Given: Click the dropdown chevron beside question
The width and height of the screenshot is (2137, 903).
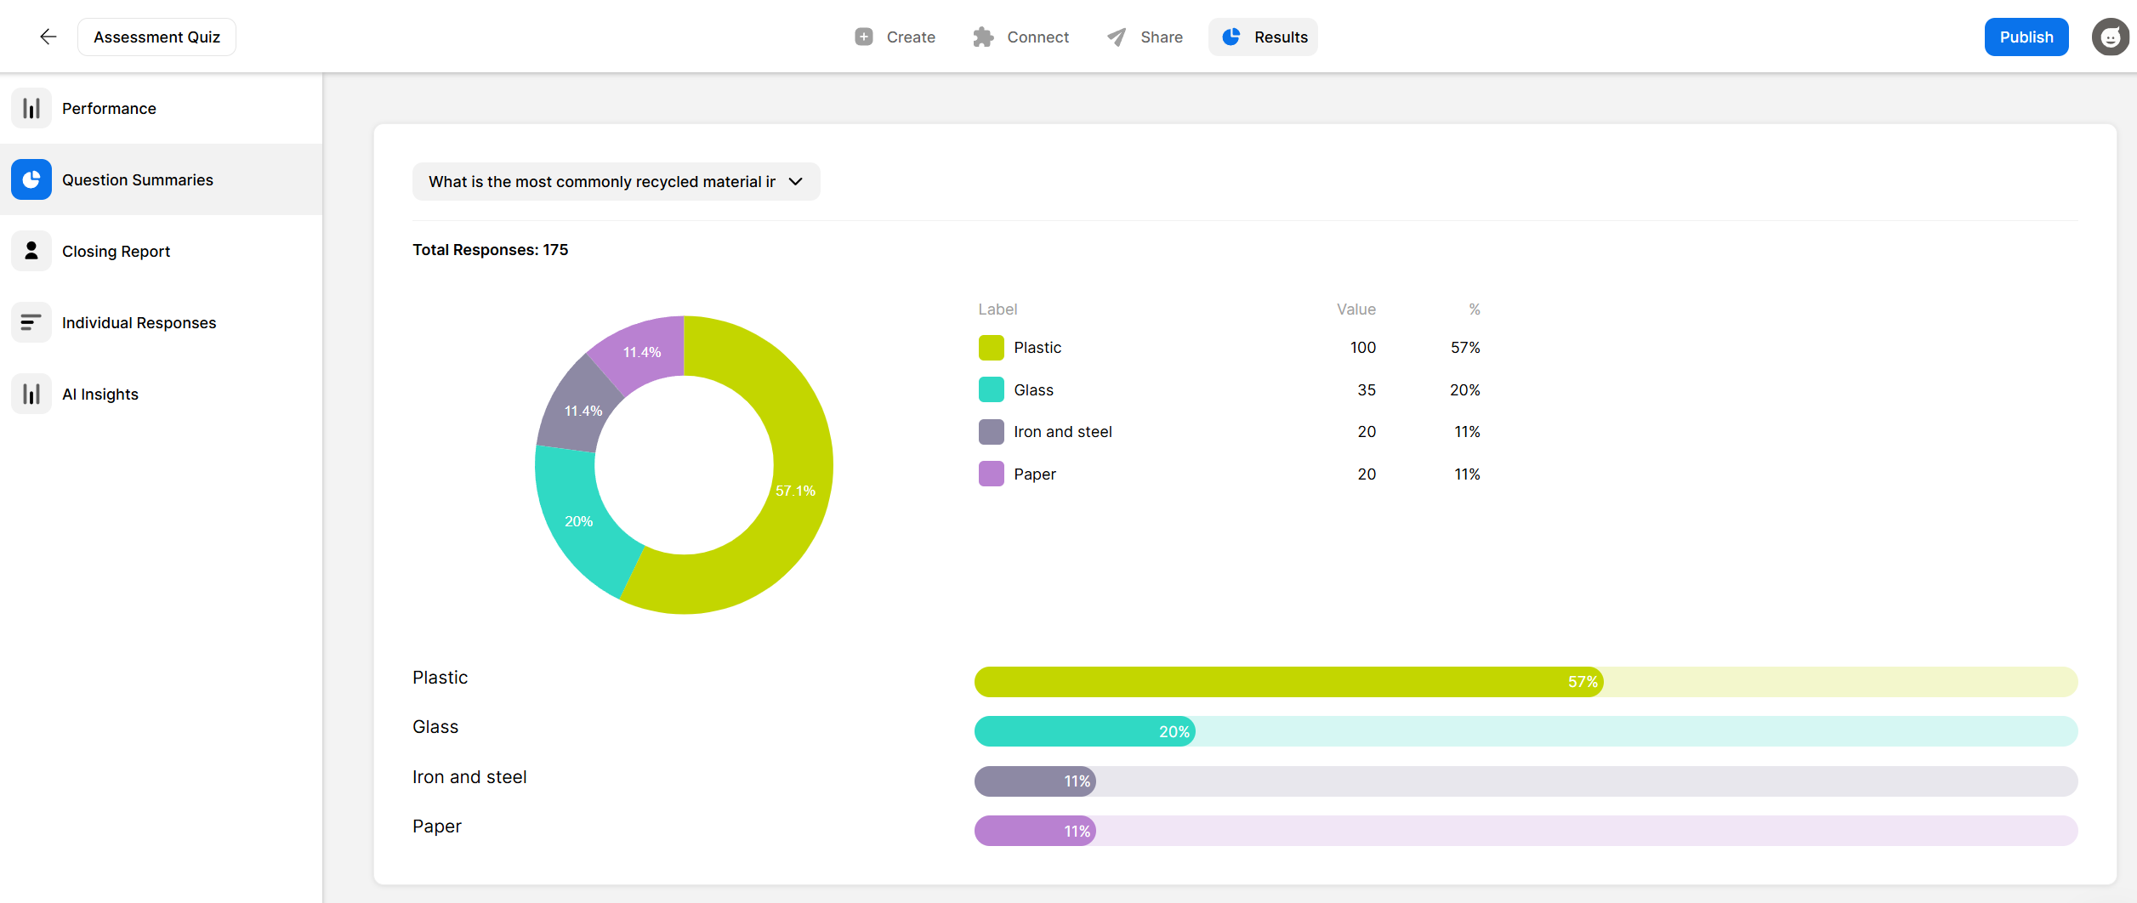Looking at the screenshot, I should (796, 181).
